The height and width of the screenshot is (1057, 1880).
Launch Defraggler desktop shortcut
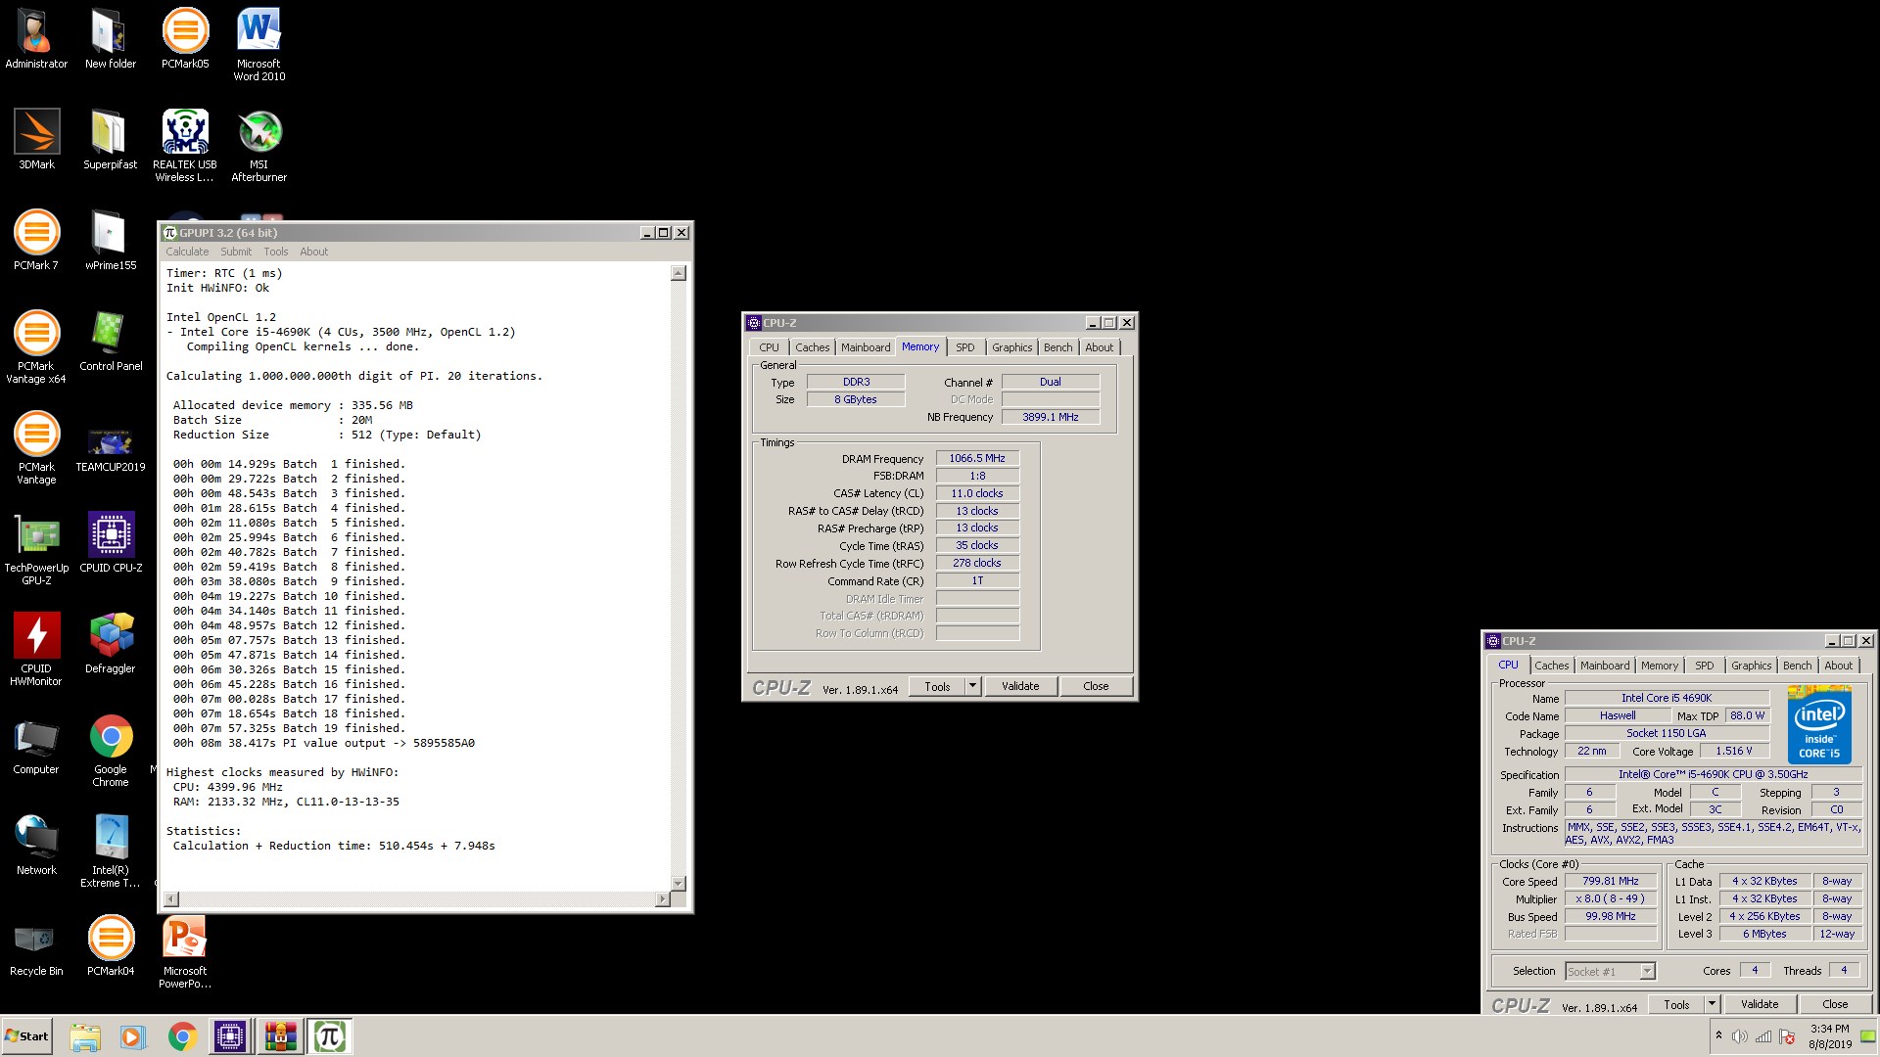(x=110, y=644)
